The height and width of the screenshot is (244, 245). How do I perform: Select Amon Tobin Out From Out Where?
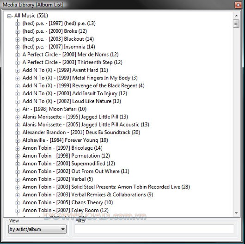tap(76, 171)
